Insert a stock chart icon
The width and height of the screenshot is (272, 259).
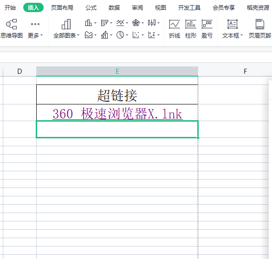click(x=152, y=23)
